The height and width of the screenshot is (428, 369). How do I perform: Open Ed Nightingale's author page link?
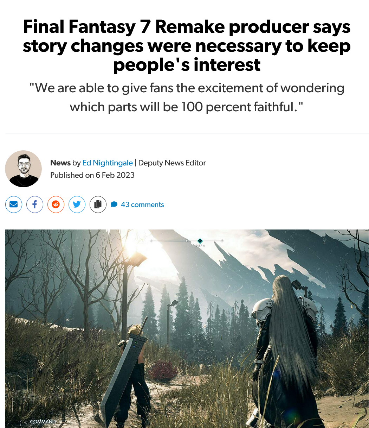click(x=108, y=163)
